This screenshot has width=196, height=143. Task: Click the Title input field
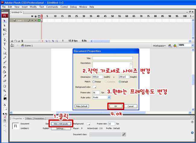[112, 58]
